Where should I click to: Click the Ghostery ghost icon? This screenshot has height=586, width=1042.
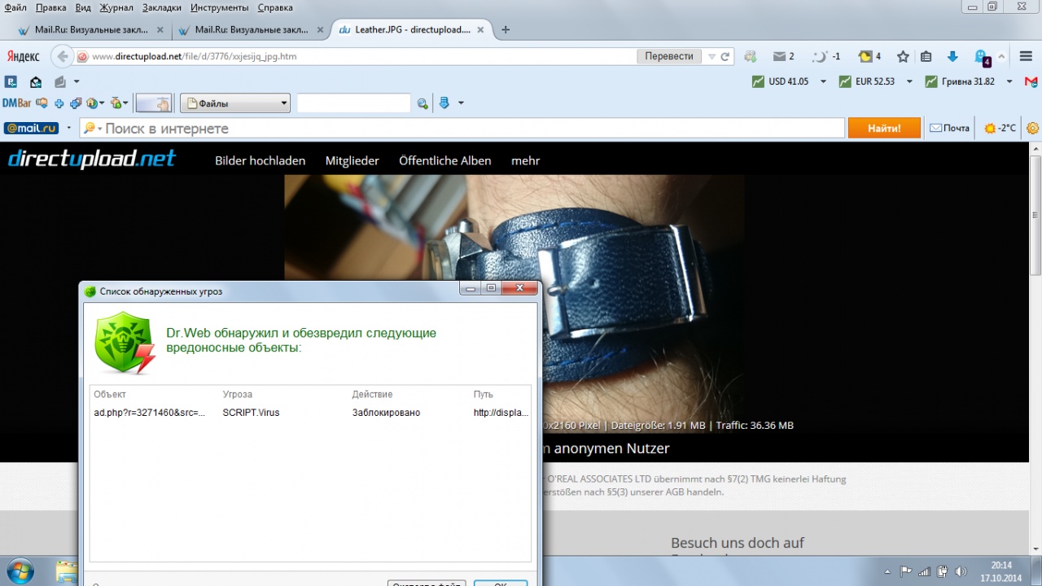coord(981,57)
